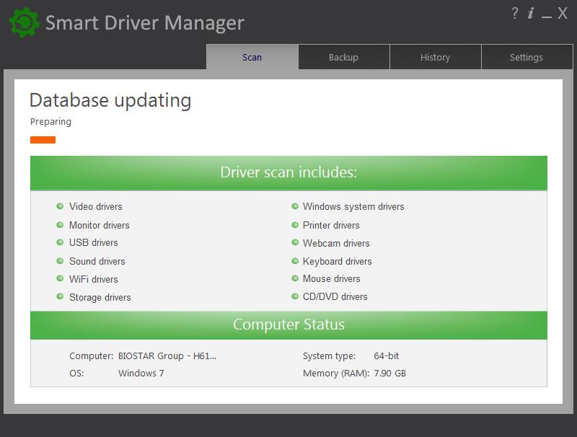Viewport: 577px width, 437px height.
Task: Click the info "i" icon
Action: [531, 12]
